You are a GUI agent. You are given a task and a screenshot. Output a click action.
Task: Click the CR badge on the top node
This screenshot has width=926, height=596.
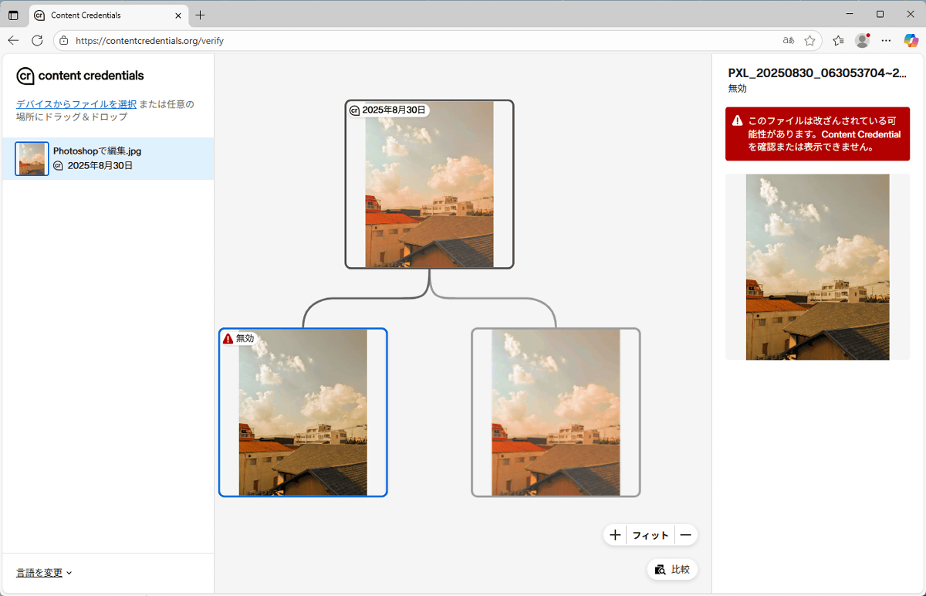[355, 110]
